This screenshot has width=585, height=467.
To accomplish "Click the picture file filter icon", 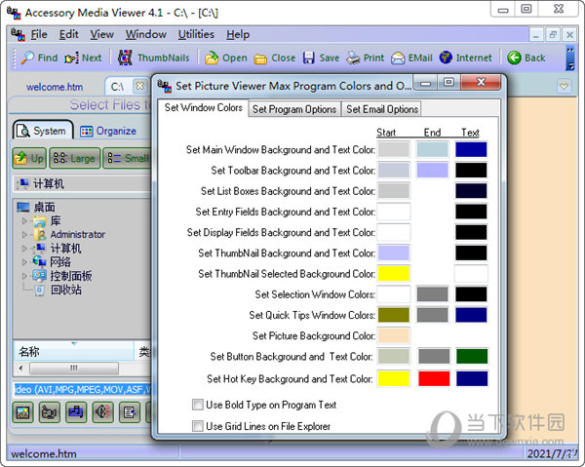I will 22,412.
